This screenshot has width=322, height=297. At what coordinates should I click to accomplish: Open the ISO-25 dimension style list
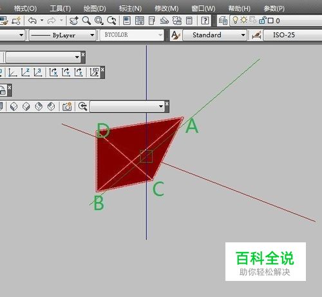[x=293, y=35]
